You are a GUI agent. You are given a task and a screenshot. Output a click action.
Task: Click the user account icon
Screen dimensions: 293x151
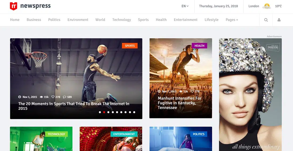click(x=279, y=20)
